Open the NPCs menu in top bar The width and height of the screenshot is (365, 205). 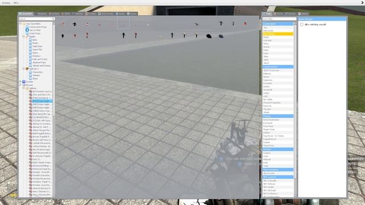(x=16, y=3)
